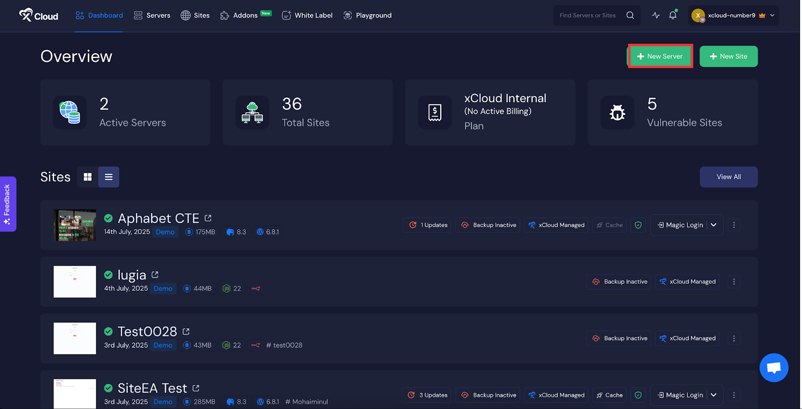Click Magic Login for SiteEA Test
The image size is (802, 409).
point(680,395)
